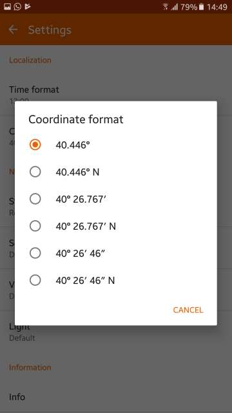Tap the Play Store notification icon
232x413 pixels.
click(x=27, y=6)
